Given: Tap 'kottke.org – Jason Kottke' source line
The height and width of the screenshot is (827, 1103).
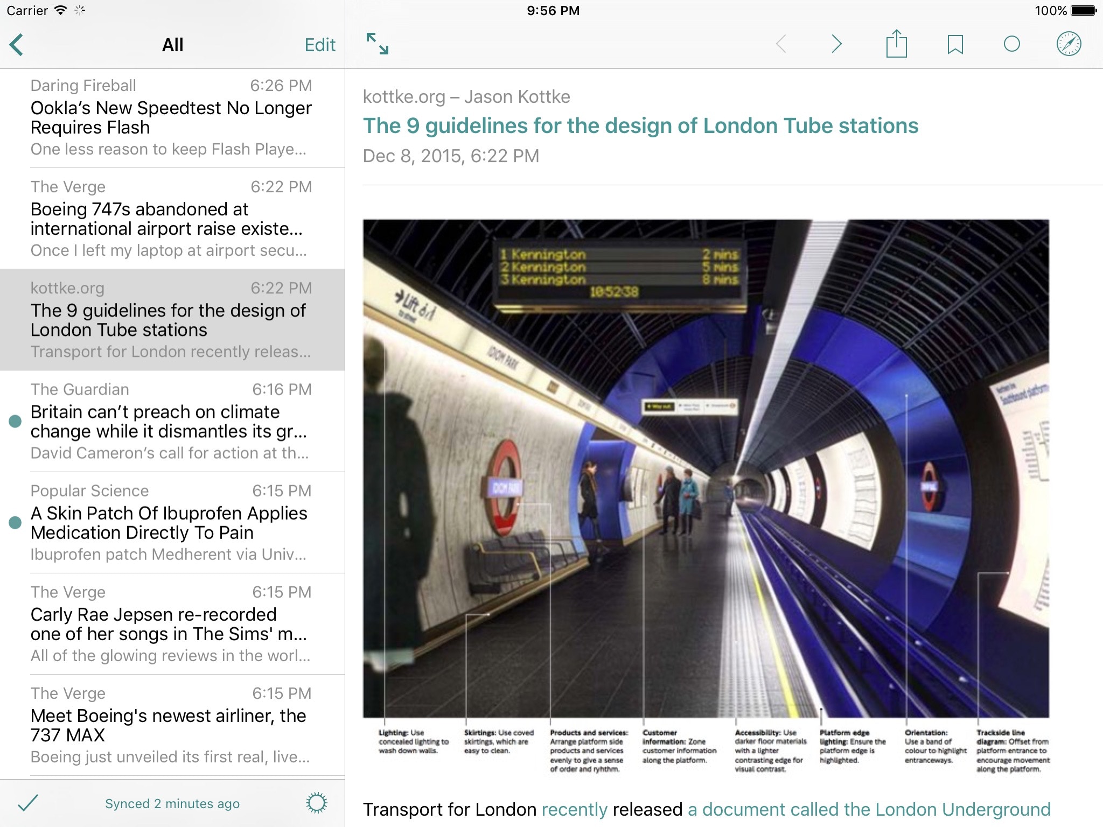Looking at the screenshot, I should (x=466, y=96).
